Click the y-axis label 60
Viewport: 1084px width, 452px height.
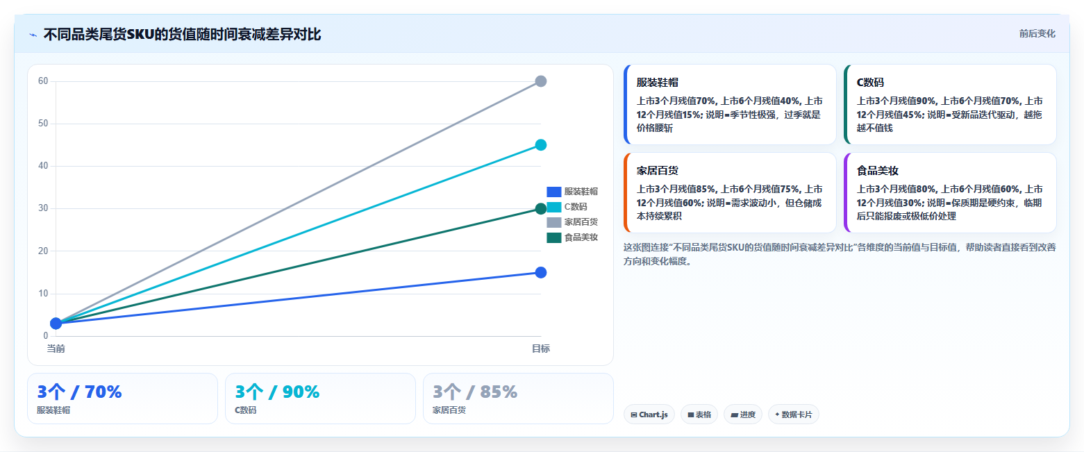pyautogui.click(x=43, y=81)
